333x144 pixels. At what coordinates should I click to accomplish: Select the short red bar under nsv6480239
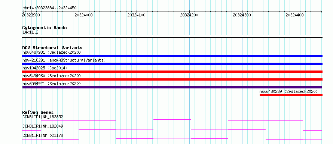[x=291, y=95]
